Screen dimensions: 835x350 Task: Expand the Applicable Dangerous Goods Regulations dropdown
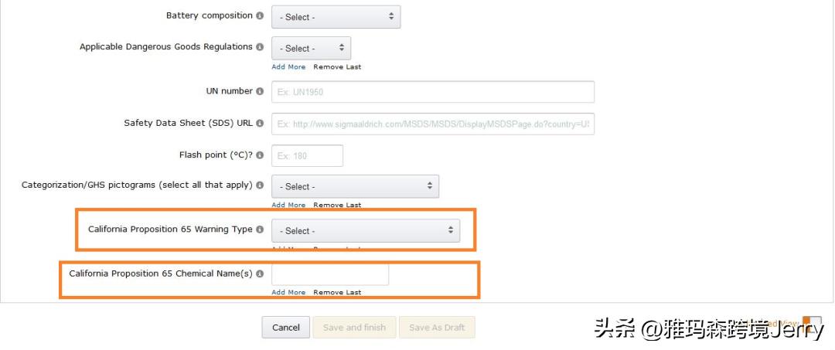(311, 48)
